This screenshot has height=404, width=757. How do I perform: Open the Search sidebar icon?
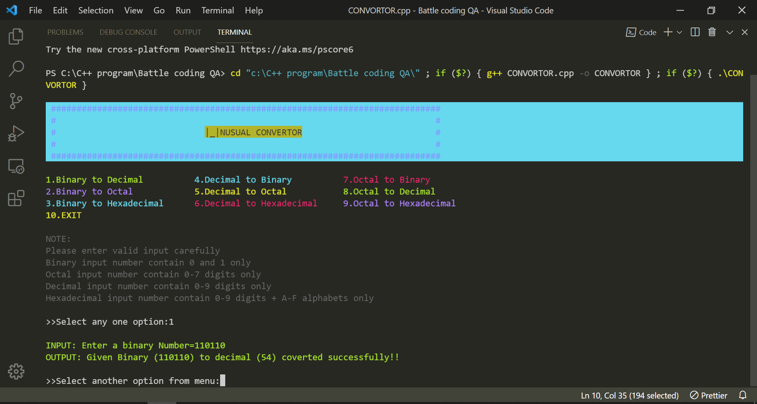[16, 68]
